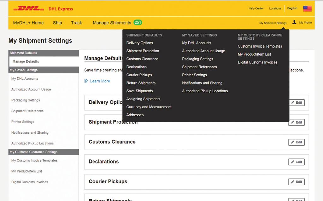Open Printer Settings in sidebar
This screenshot has width=323, height=201.
point(23,122)
